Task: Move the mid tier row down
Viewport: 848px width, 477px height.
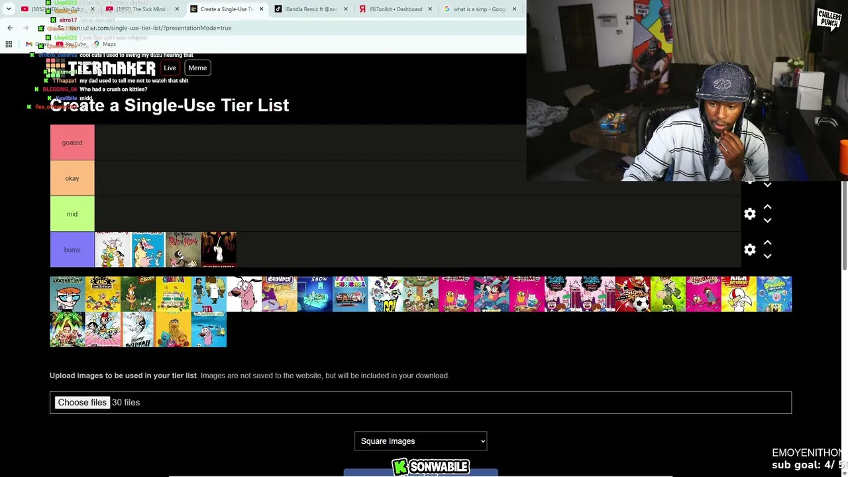Action: point(767,221)
